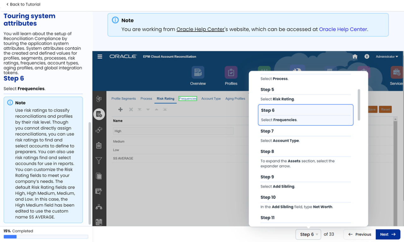
Task: Open the Step 6 selector dropdown
Action: pos(308,234)
